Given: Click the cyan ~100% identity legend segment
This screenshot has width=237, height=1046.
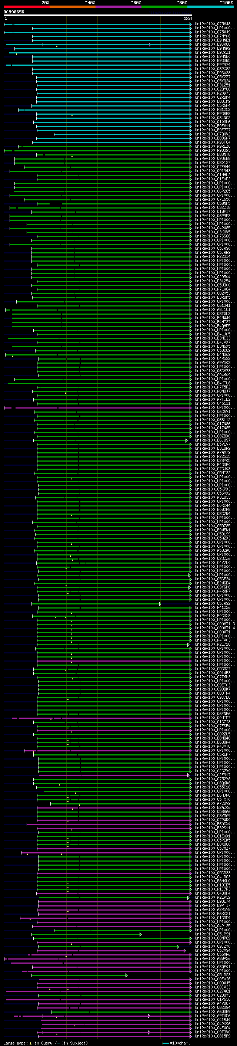Looking at the screenshot, I should coord(211,7).
